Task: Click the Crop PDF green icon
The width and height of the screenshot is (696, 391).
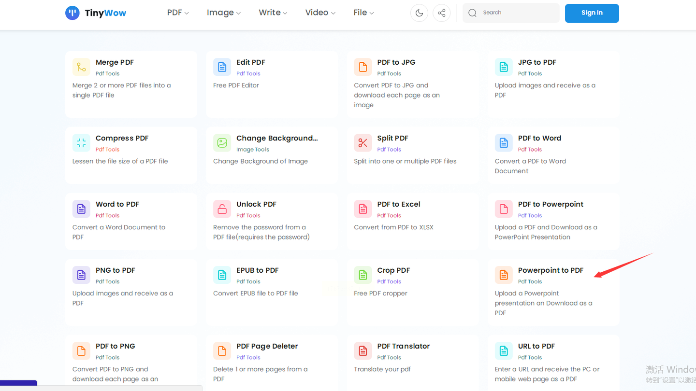Action: (363, 275)
